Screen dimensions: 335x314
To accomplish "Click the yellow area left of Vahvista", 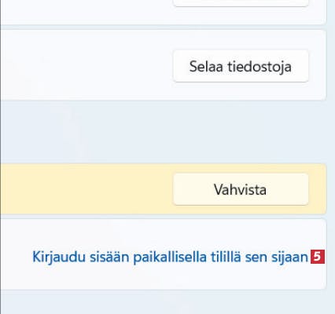I will [87, 189].
